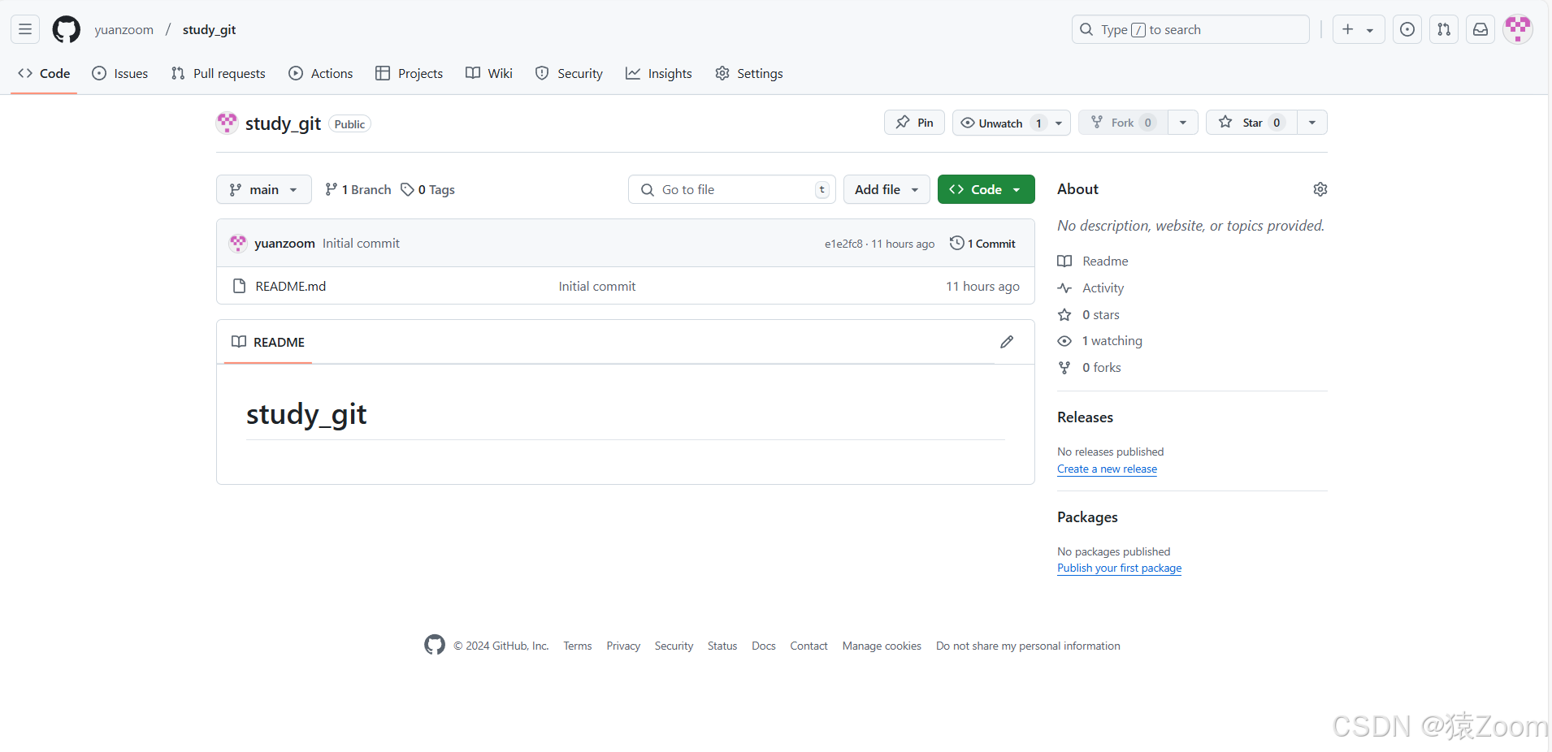
Task: Open the hamburger navigation menu
Action: (24, 29)
